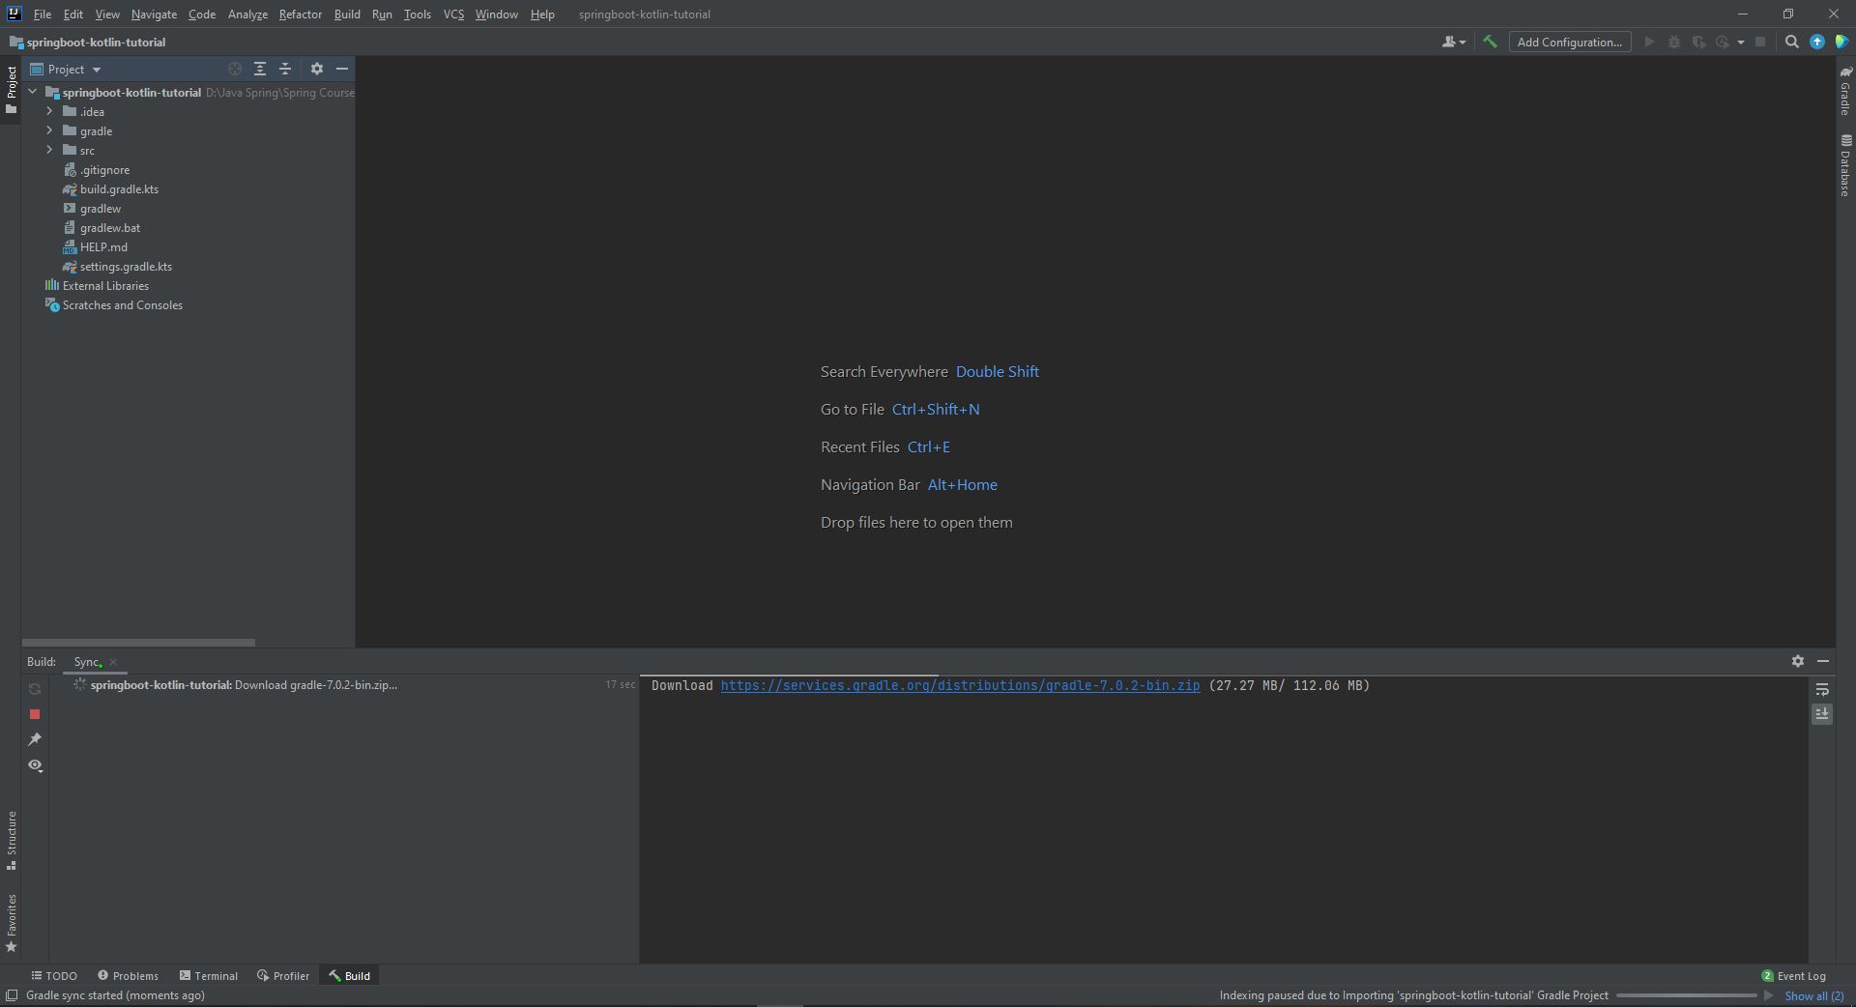Toggle scroll to end in build output
The height and width of the screenshot is (1007, 1856).
point(1822,714)
